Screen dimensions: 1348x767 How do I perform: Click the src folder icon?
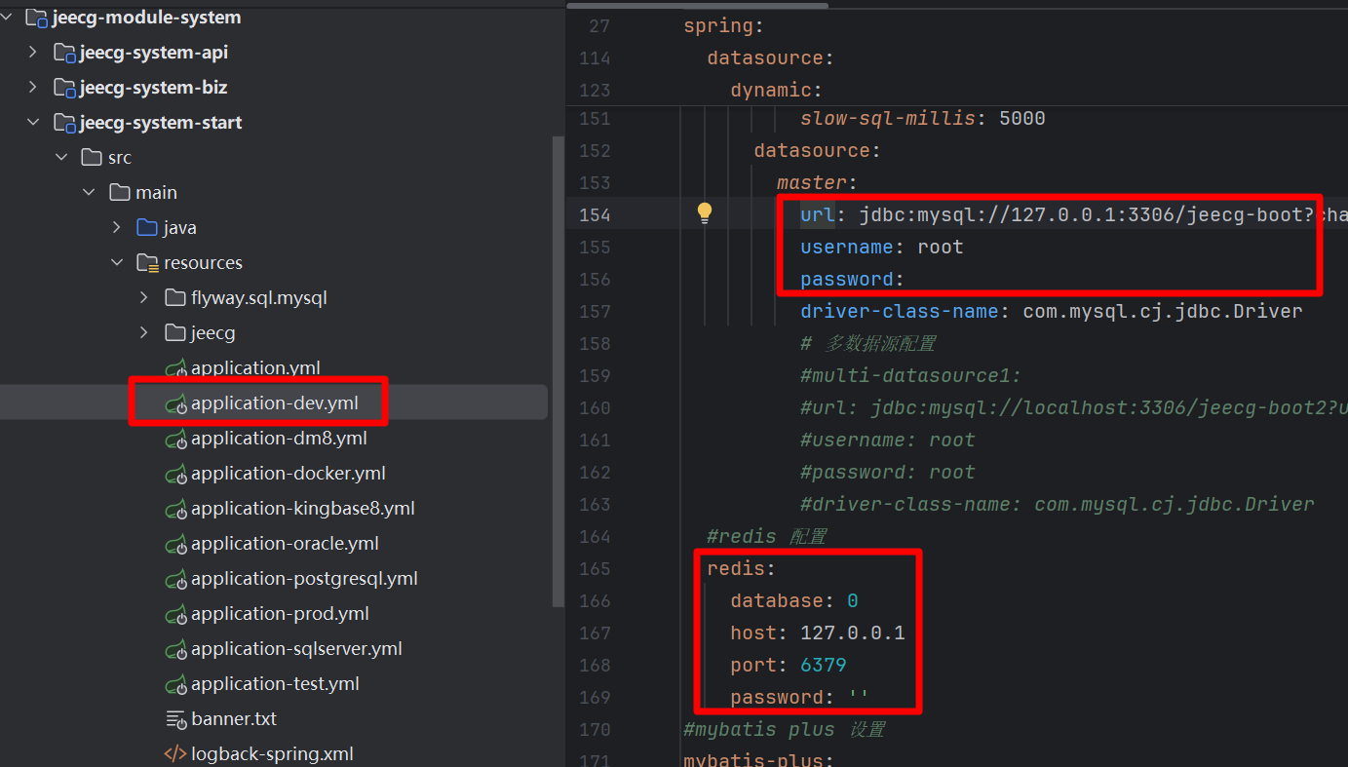(92, 158)
